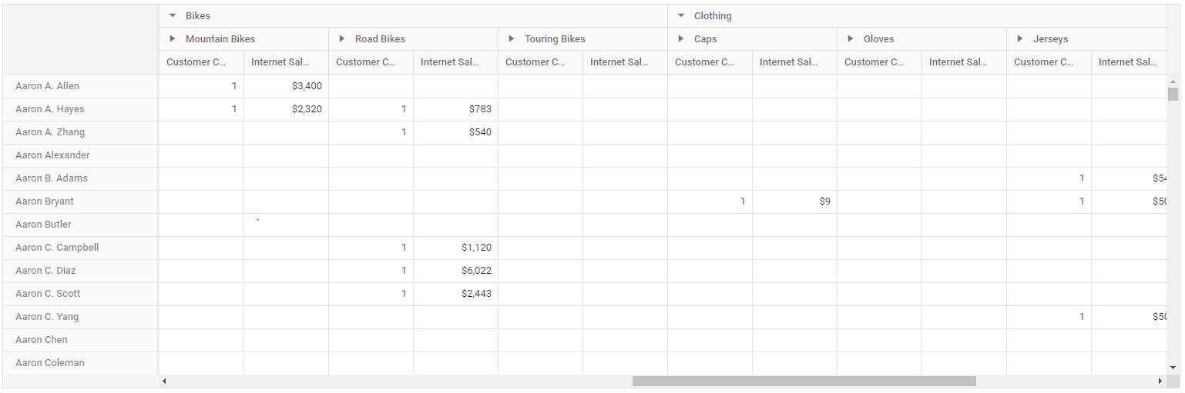
Task: Click the $9 Caps sales cell
Action: point(795,201)
